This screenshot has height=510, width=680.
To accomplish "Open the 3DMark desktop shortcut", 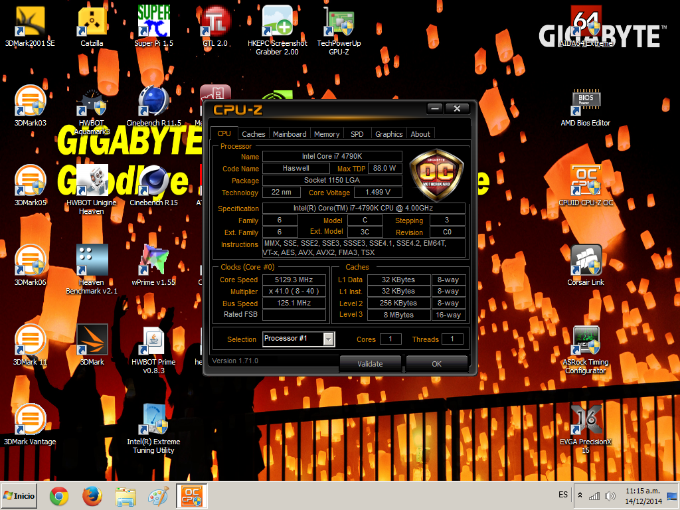I will [92, 345].
